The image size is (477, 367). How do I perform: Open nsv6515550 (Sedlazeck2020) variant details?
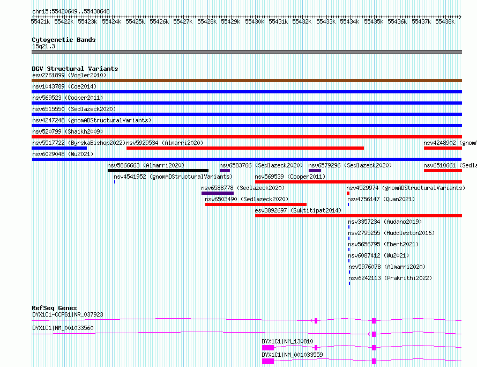[x=74, y=109]
